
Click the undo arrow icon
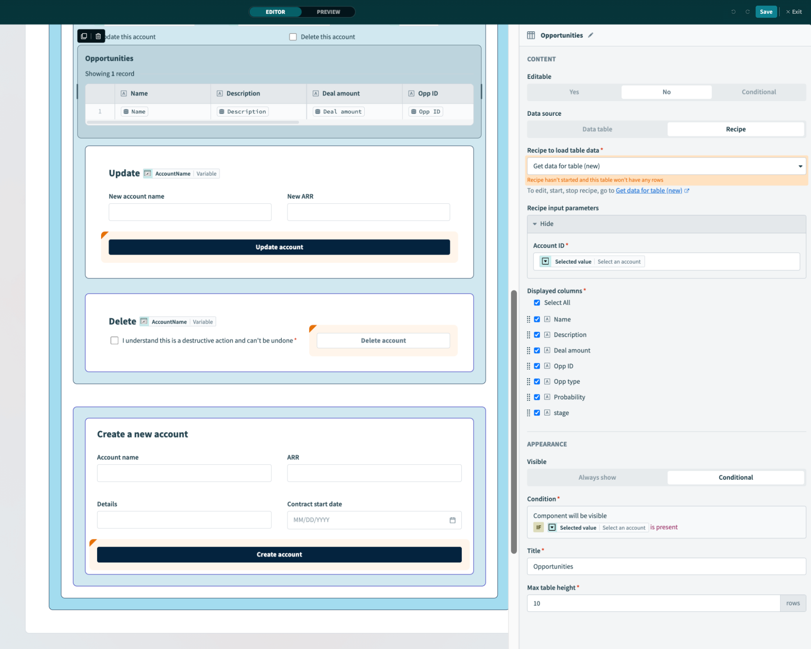point(733,12)
